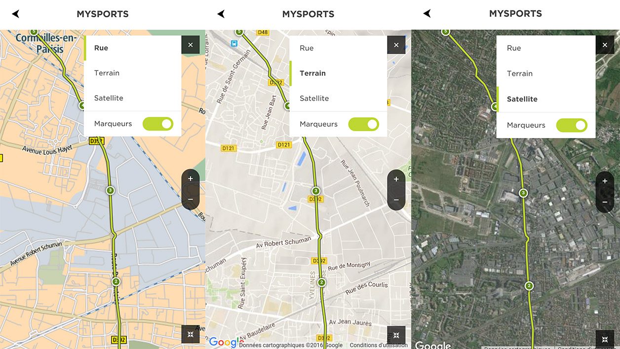The image size is (620, 349).
Task: Go back using arrow on right MYSPORTS screen
Action: (427, 13)
